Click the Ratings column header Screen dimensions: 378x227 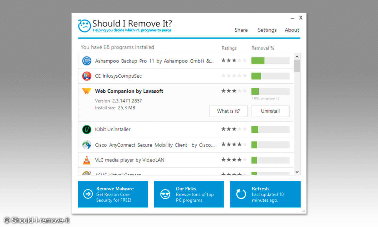229,48
